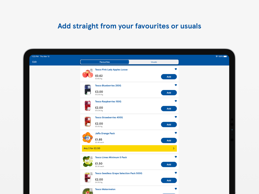Open Tesco Raspberries 150G product thumbnail
Screen dimensions: 259x194
point(88,106)
